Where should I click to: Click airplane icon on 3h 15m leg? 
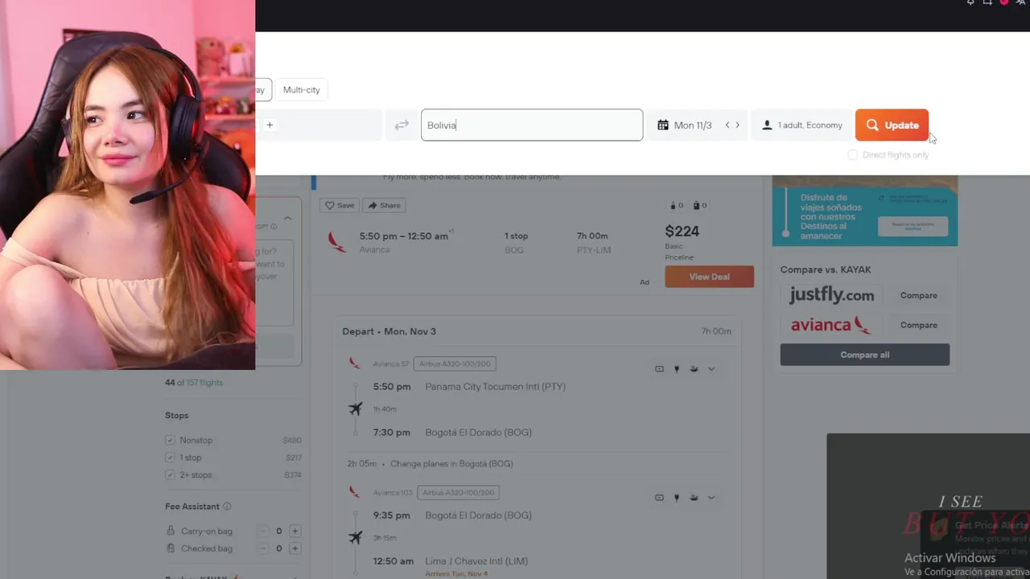(x=355, y=538)
